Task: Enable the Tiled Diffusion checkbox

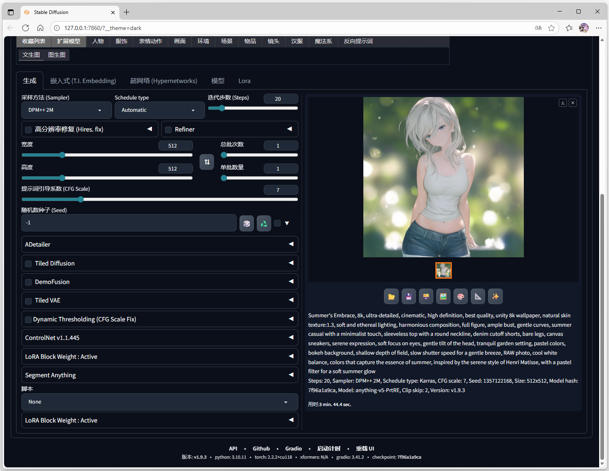Action: tap(28, 264)
